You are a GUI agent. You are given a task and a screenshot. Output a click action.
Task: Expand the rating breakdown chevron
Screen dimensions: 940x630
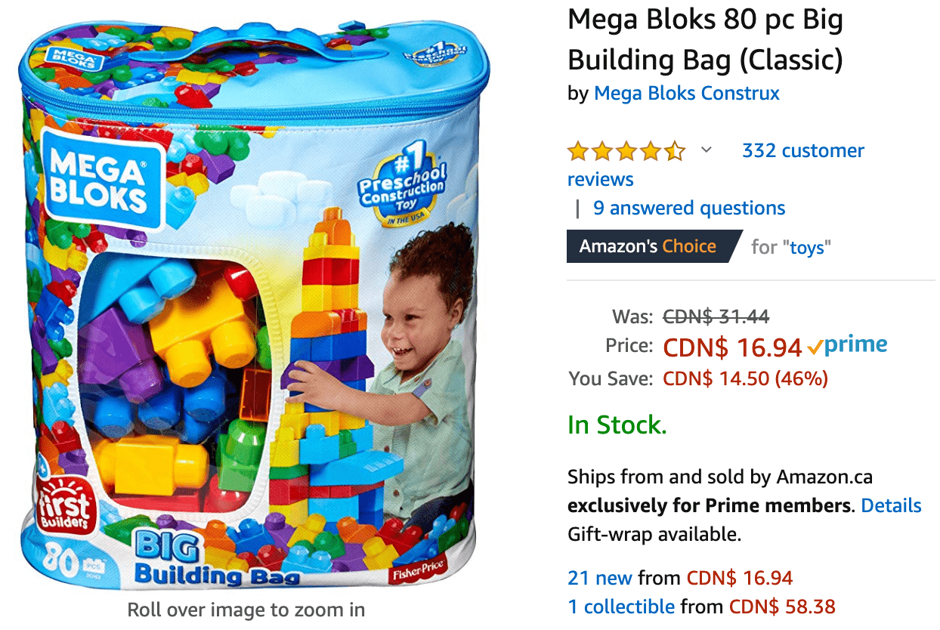707,150
